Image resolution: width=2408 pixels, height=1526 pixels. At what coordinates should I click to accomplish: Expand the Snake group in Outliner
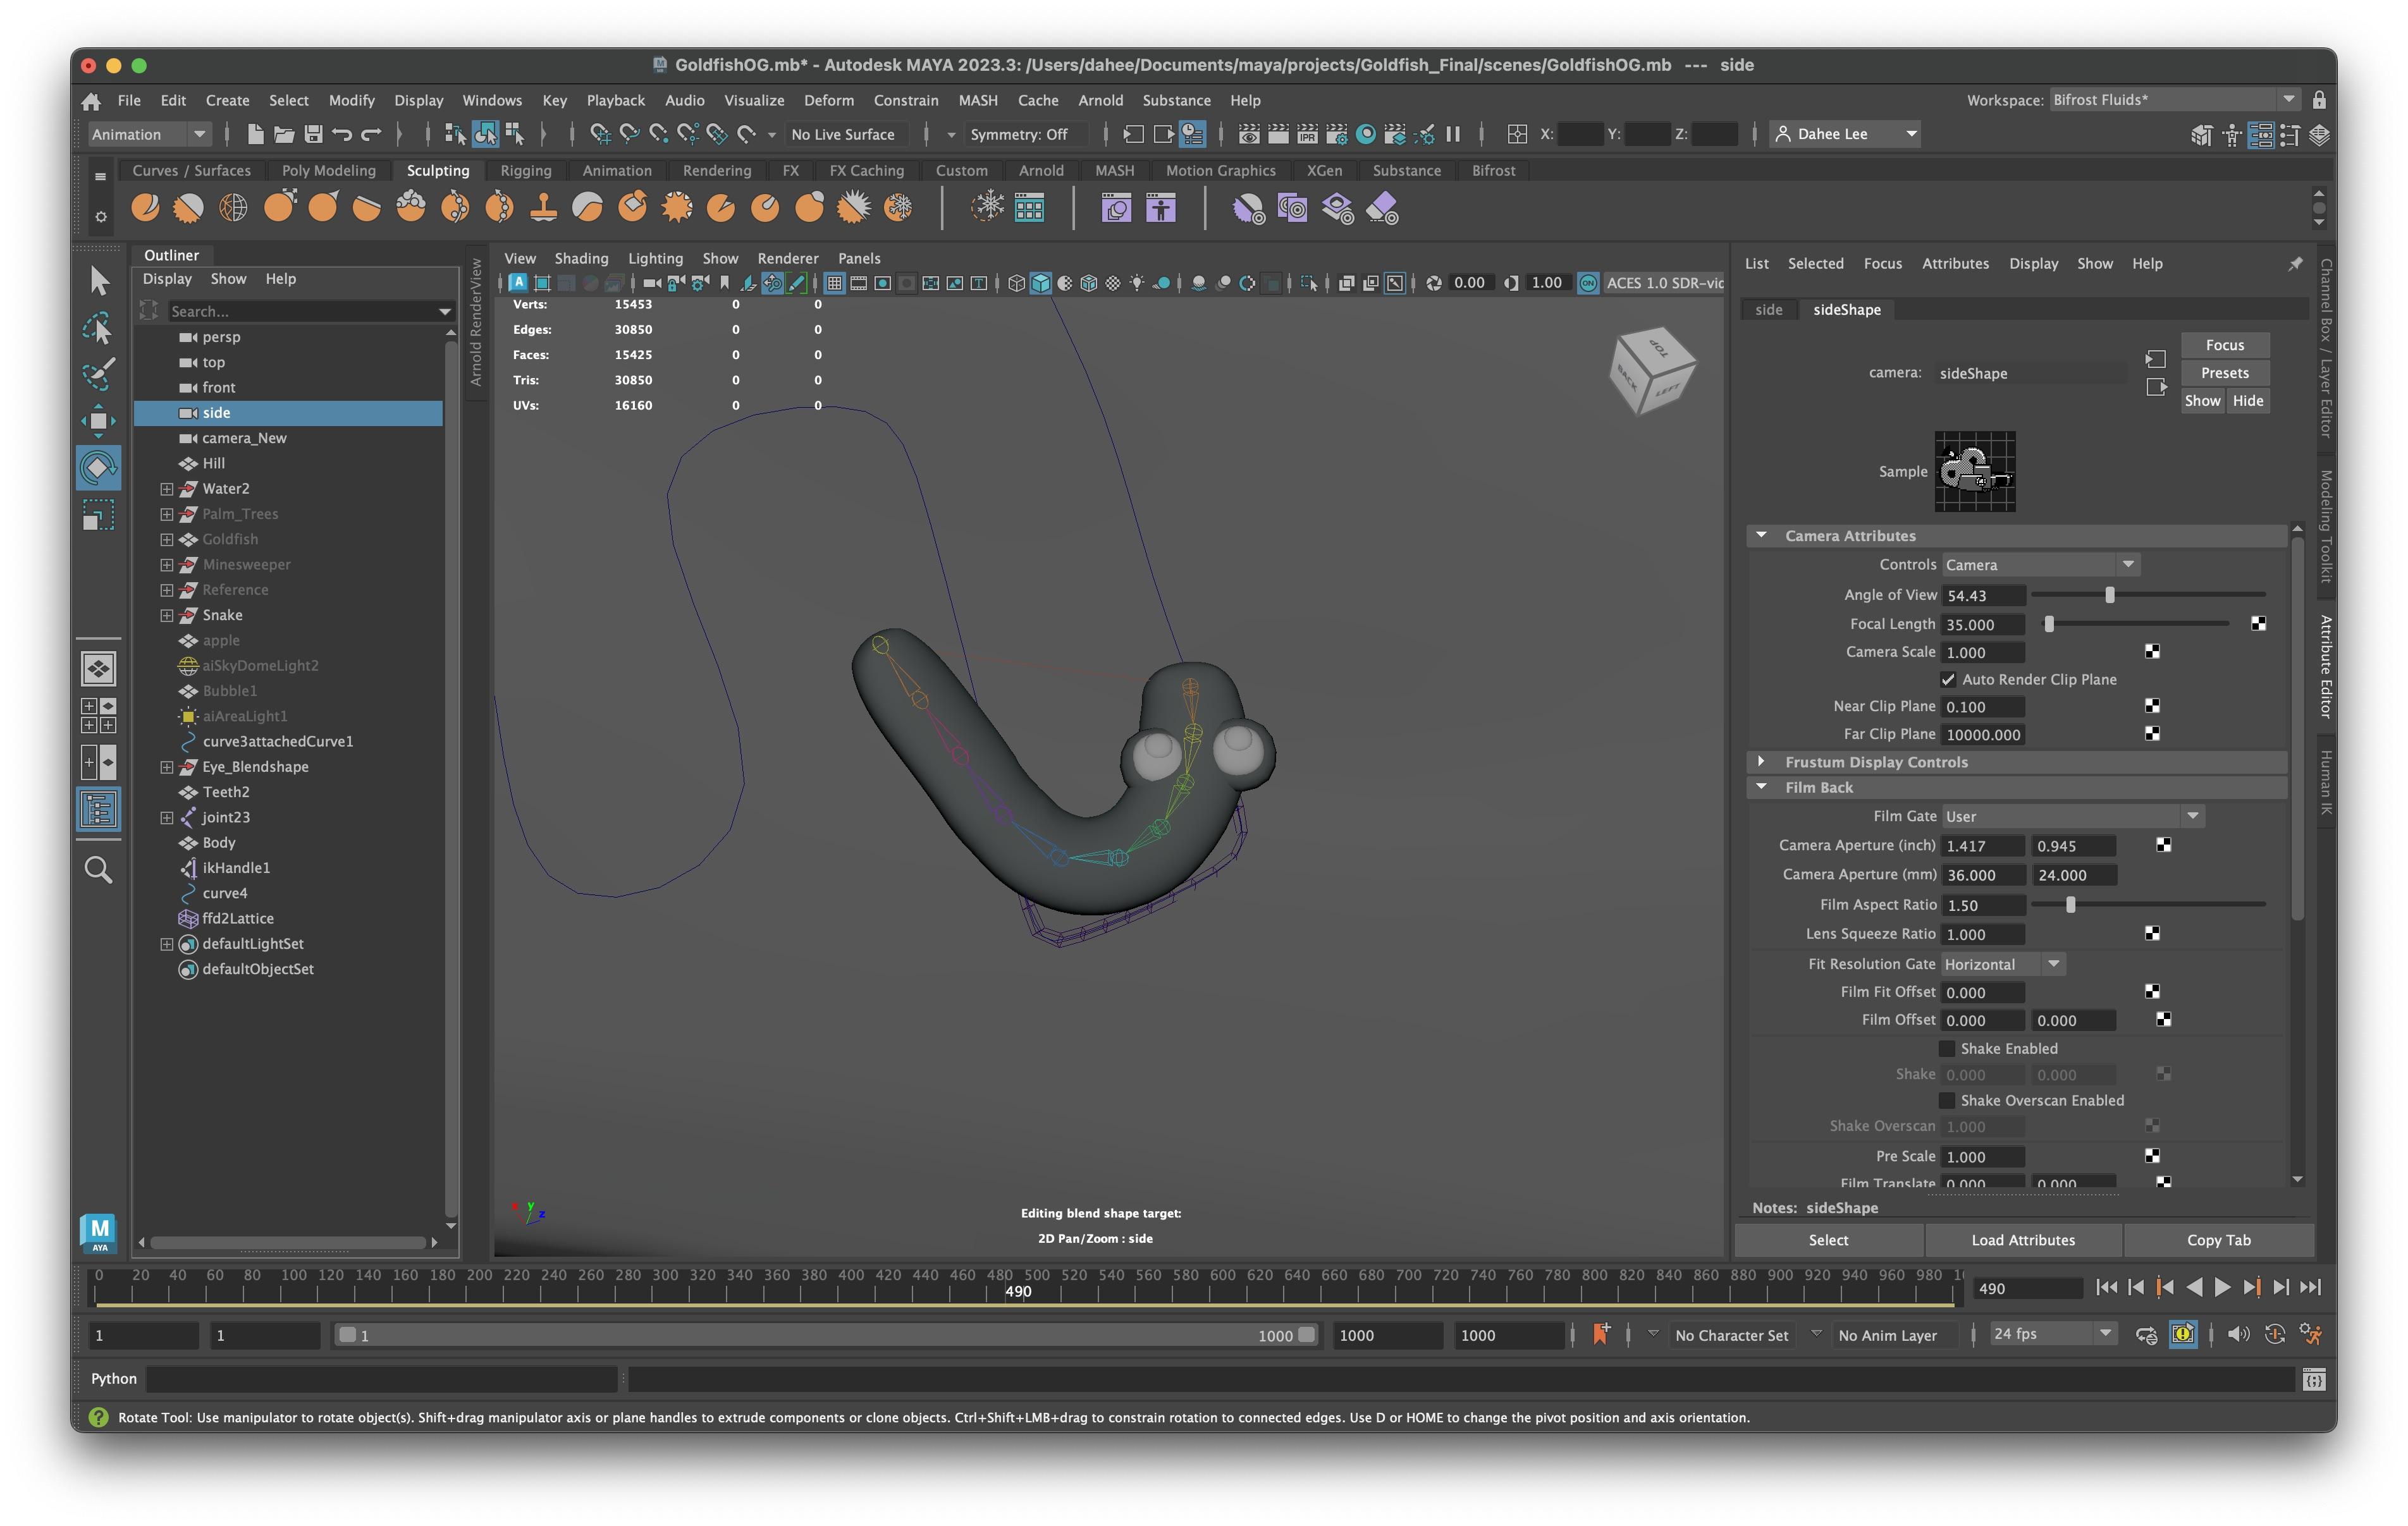(x=167, y=616)
